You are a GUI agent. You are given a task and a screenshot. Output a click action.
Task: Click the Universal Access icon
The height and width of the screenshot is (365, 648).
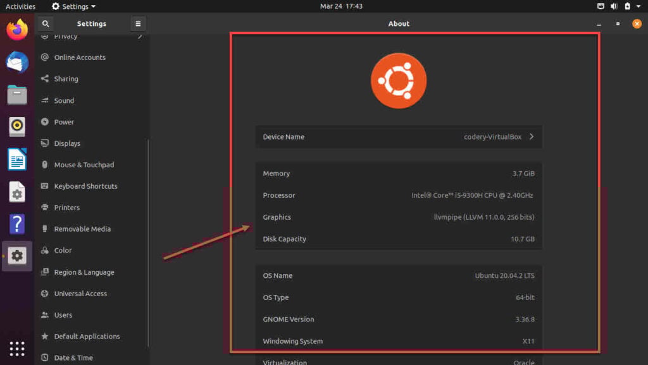(45, 293)
